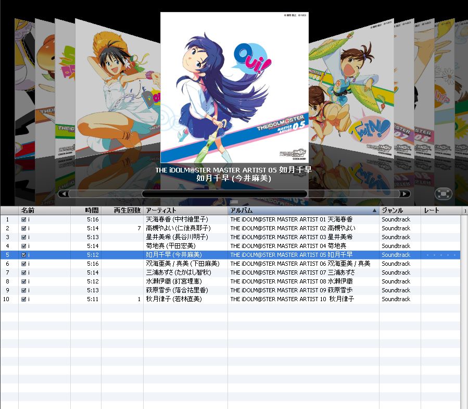Toggle the checkbox in track 3 row
This screenshot has width=468, height=409.
tap(24, 237)
